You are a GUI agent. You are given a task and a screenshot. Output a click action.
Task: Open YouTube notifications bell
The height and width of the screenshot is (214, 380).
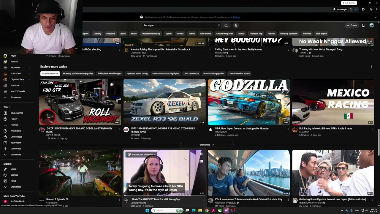click(x=363, y=25)
